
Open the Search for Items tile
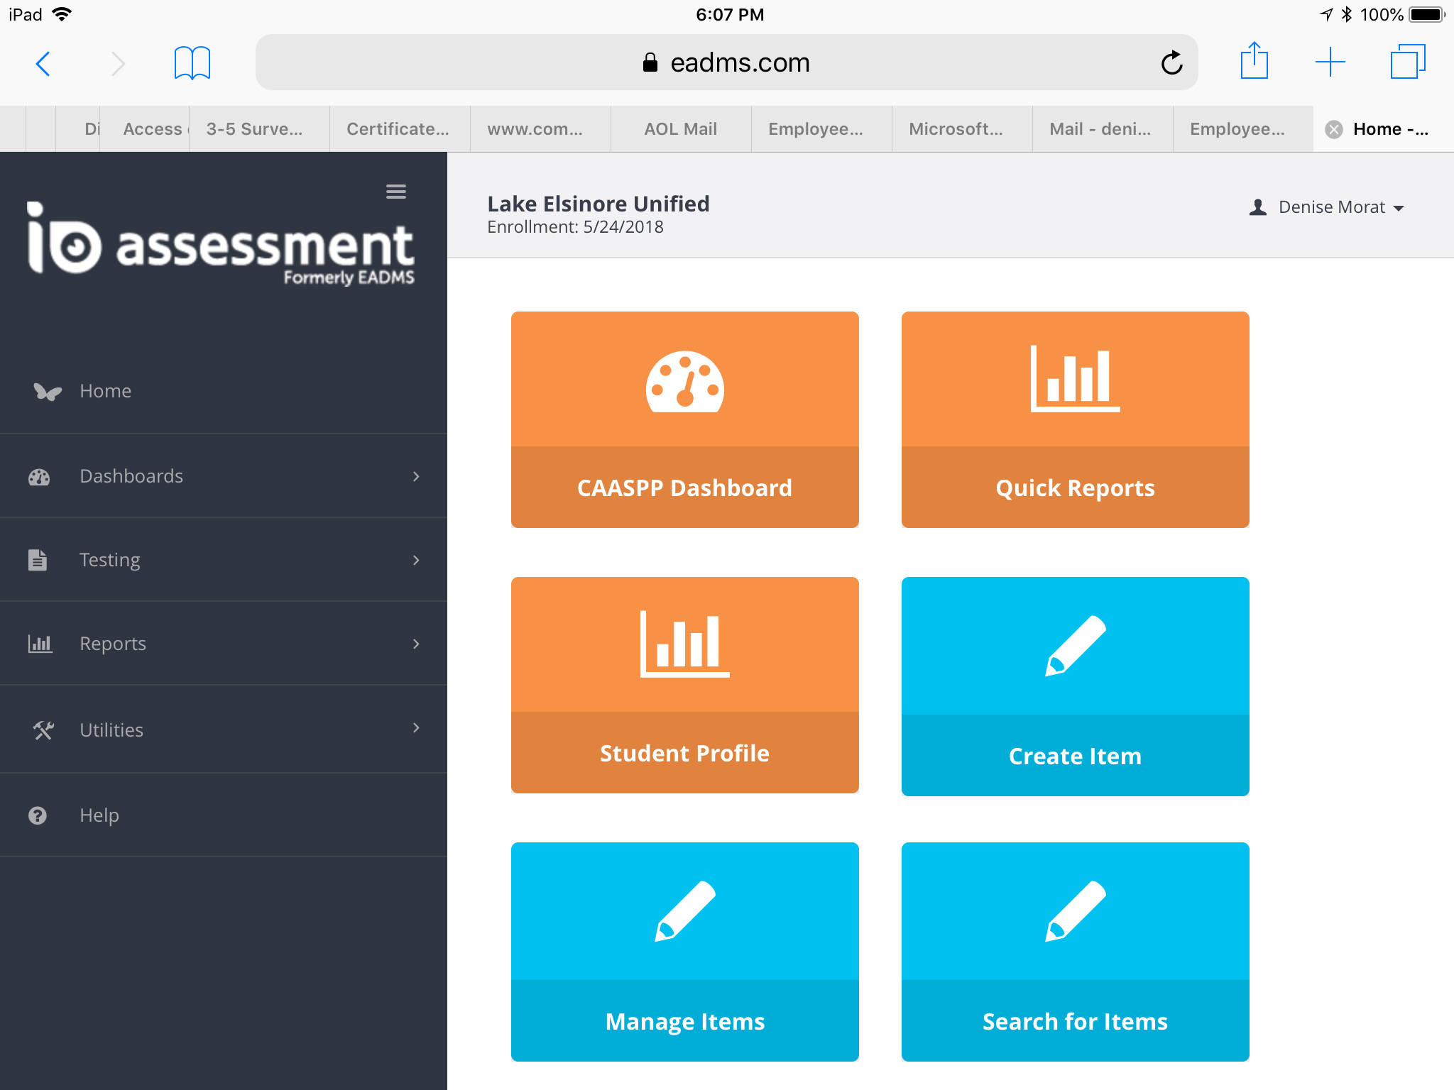tap(1075, 951)
